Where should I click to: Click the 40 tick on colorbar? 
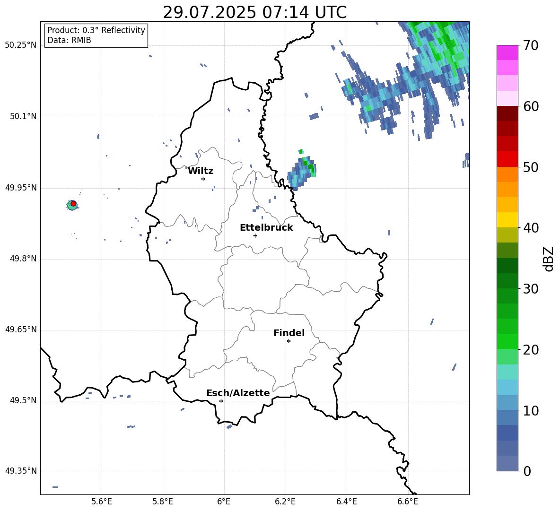click(531, 228)
